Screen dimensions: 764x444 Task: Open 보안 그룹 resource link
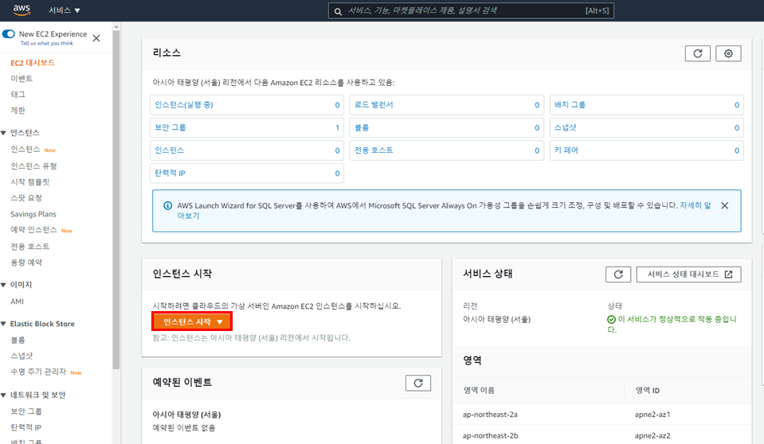coord(170,127)
